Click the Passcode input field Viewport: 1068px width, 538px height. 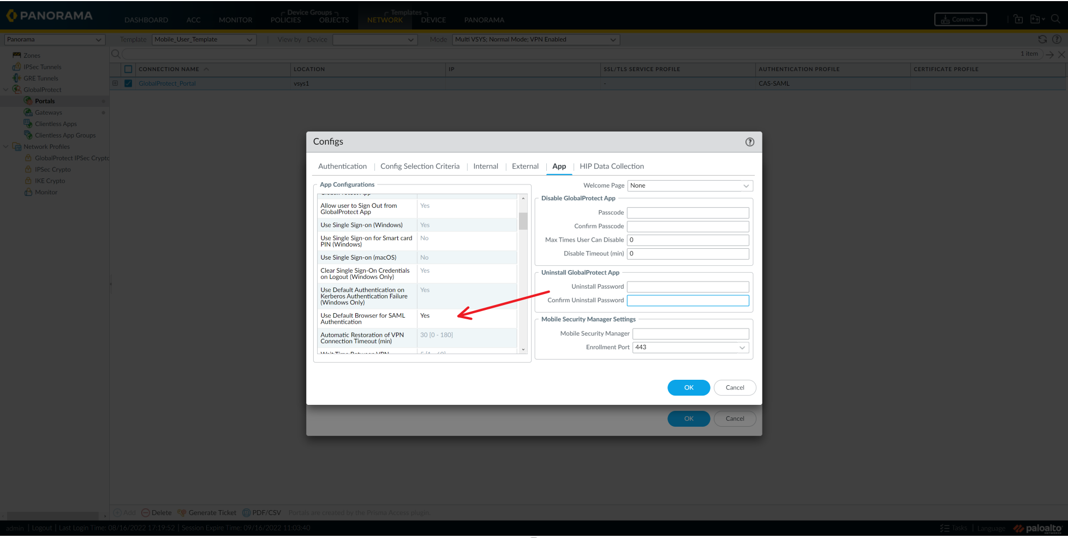click(x=688, y=213)
